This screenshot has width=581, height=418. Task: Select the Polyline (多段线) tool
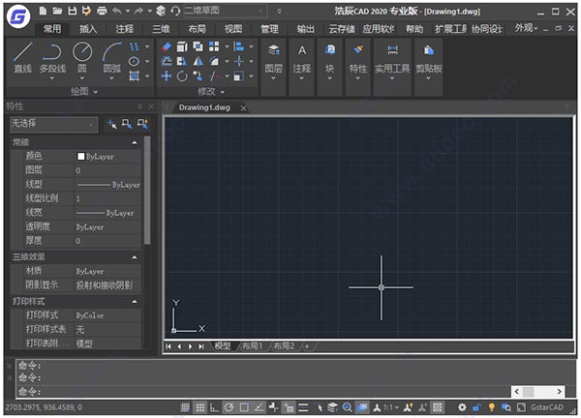pos(52,61)
